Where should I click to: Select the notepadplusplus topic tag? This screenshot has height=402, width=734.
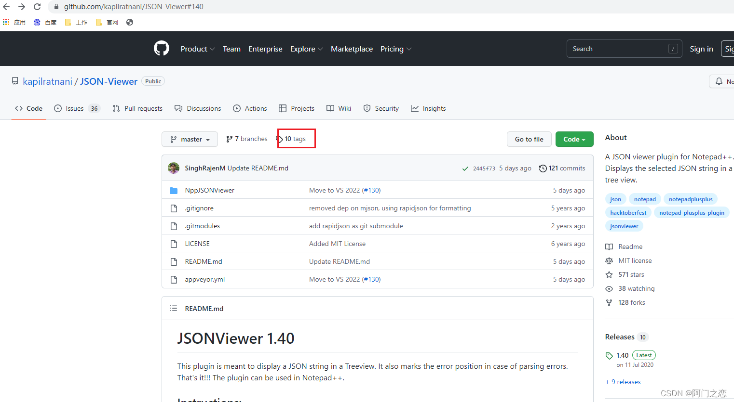(691, 199)
